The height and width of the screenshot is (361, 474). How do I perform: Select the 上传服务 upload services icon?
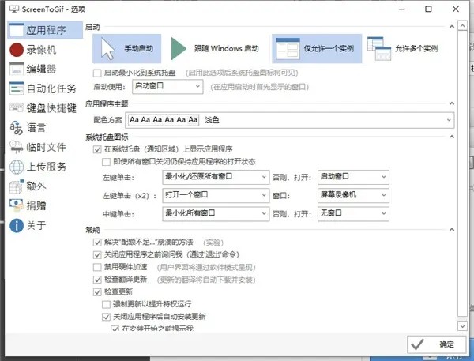click(x=15, y=167)
